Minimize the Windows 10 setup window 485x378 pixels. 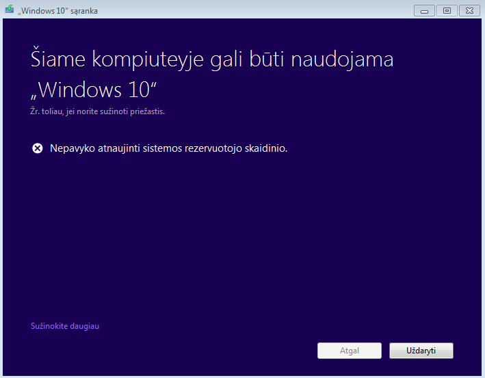[x=424, y=10]
